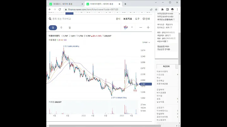Image resolution: width=227 pixels, height=127 pixels.
Task: Click the 동일업종 PER link
Action: (x=163, y=47)
